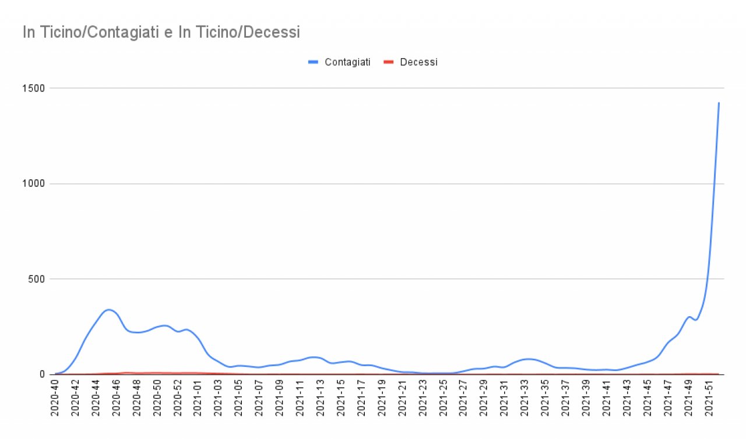The width and height of the screenshot is (746, 439).
Task: Select the 2021-13 x-axis label
Action: 321,398
